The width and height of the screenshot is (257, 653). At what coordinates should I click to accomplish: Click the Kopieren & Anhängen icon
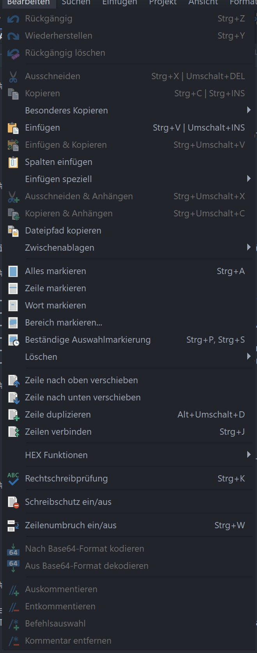coord(13,214)
